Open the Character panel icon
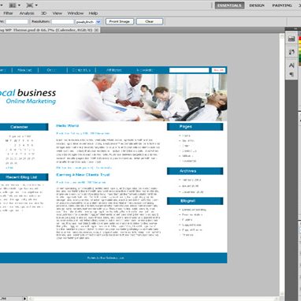This screenshot has width=301, height=301. tap(292, 65)
